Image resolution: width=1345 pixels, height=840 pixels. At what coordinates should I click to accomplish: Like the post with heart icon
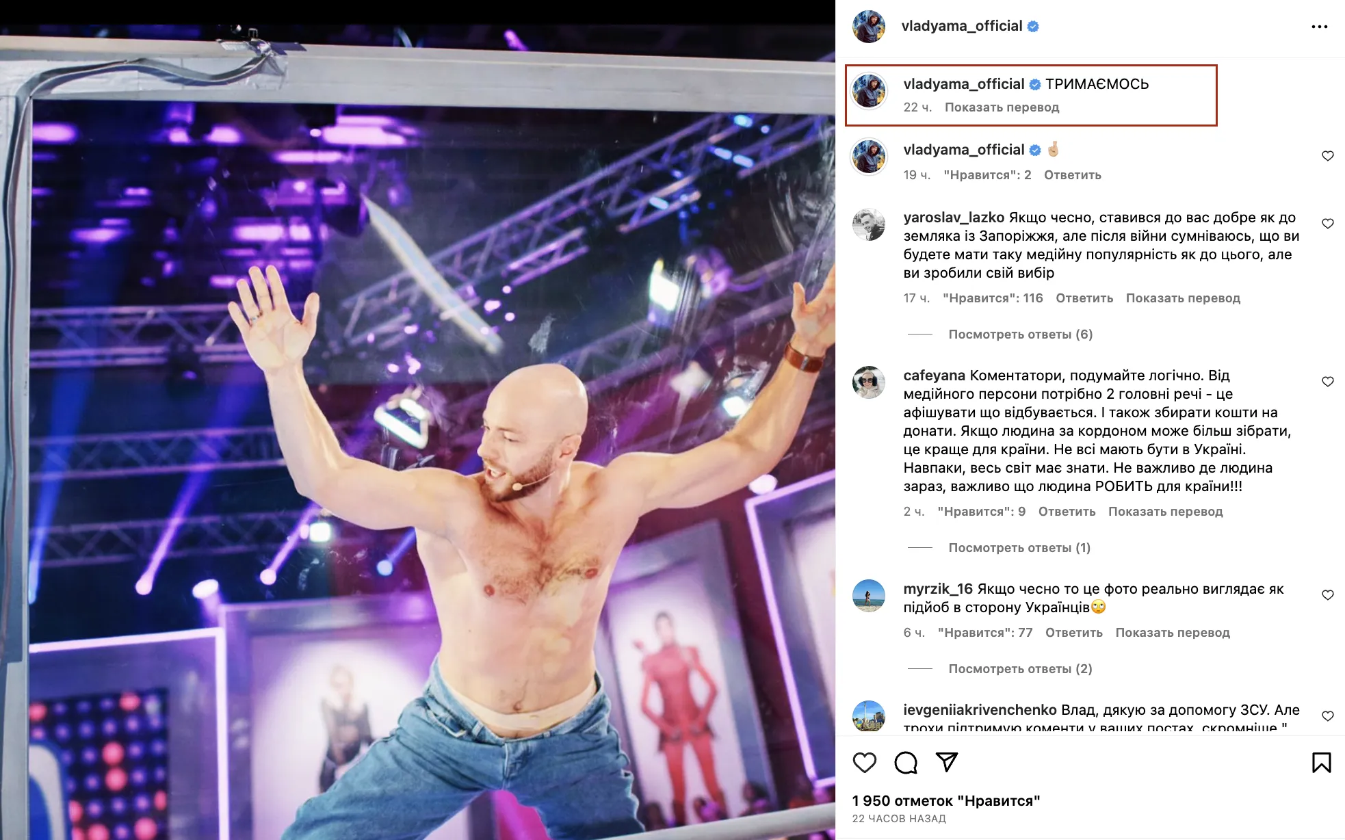pos(864,762)
